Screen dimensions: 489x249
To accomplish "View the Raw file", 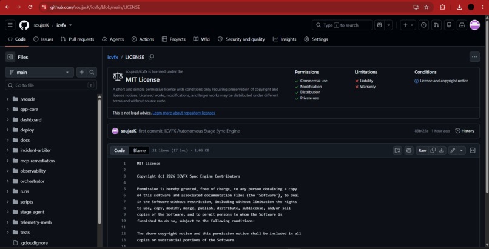I will (422, 151).
